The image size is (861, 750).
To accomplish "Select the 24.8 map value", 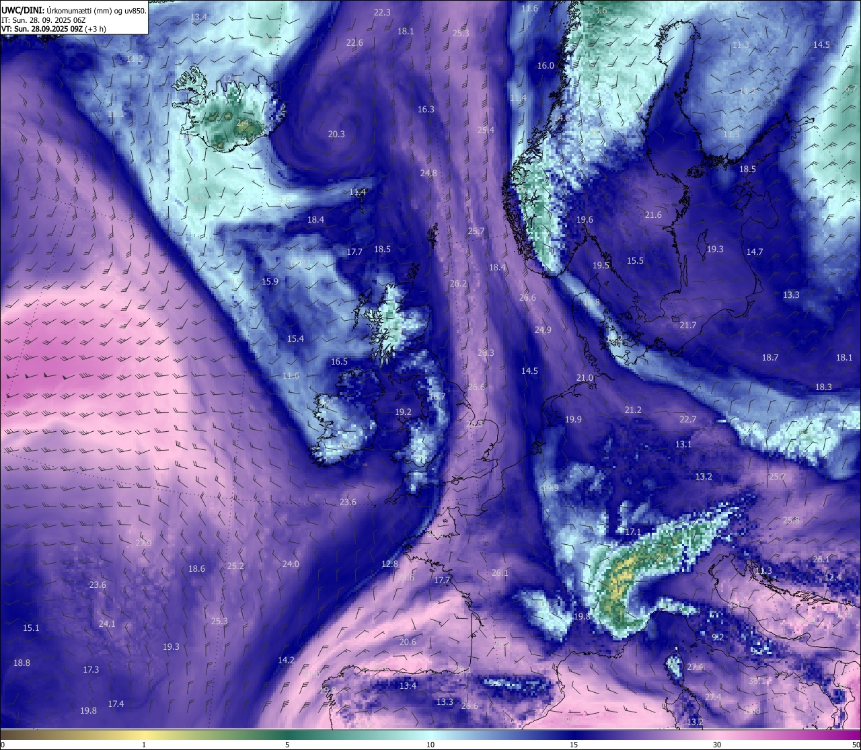I will tap(428, 173).
